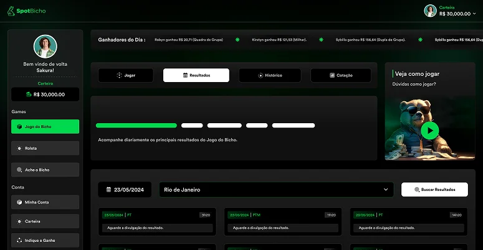Open the Carteira sidebar item
This screenshot has width=483, height=250.
click(x=45, y=221)
